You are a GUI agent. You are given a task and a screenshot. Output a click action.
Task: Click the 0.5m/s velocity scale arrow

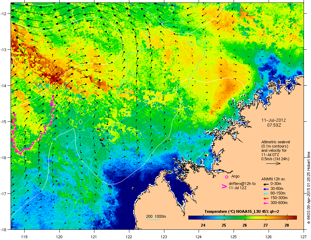[x=273, y=163]
